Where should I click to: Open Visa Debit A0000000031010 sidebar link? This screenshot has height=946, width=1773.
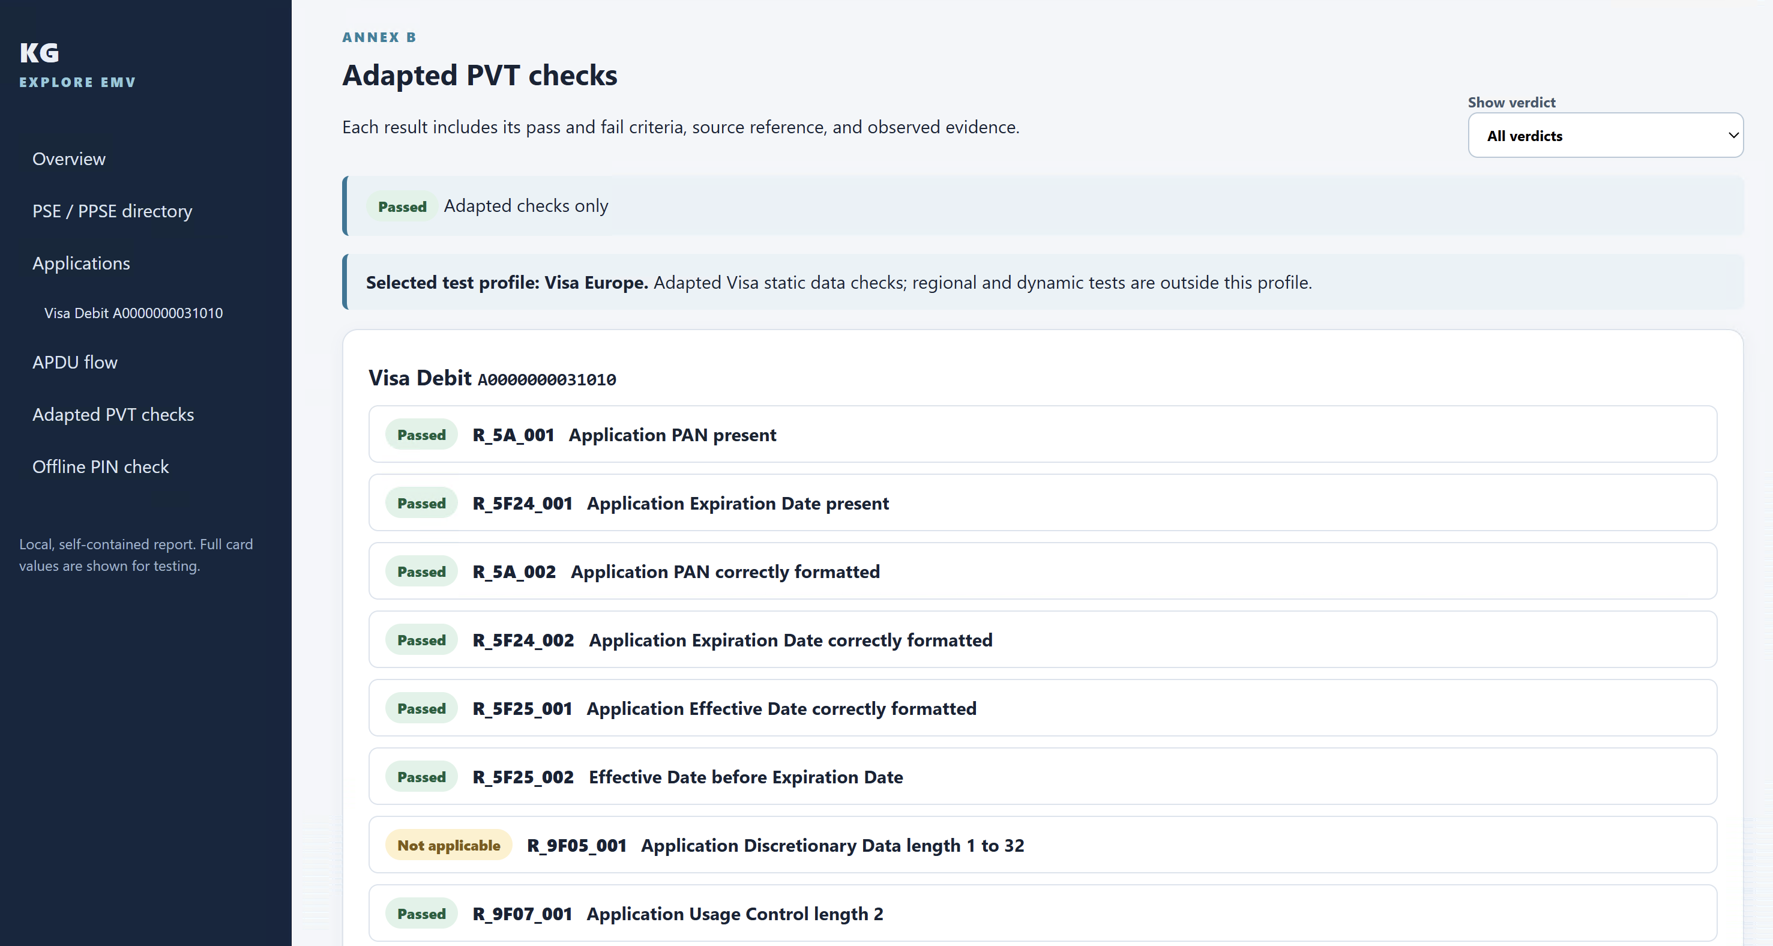tap(133, 313)
